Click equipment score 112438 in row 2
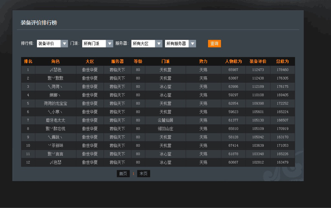Screen dimensions: 331x208 click(258, 78)
